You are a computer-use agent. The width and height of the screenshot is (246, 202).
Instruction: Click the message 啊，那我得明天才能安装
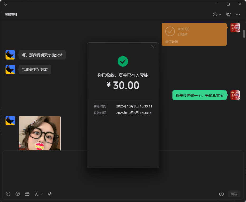click(42, 55)
